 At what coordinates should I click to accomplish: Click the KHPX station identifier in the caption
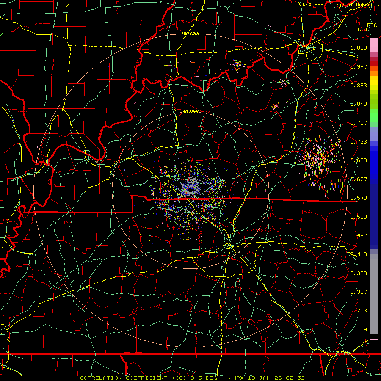coord(236,378)
